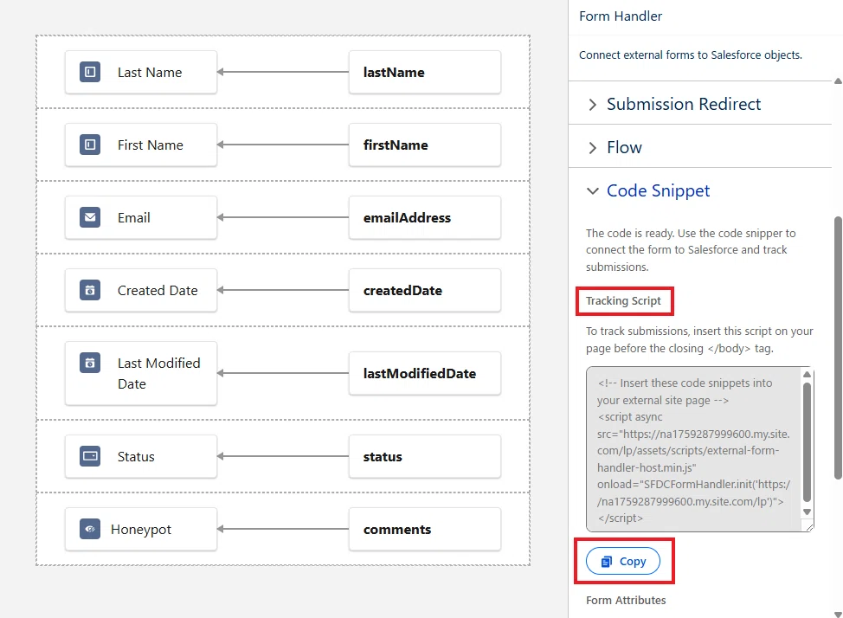Viewport: 843px width, 618px height.
Task: Click the comments to Honeypot mapping arrow
Action: click(283, 529)
